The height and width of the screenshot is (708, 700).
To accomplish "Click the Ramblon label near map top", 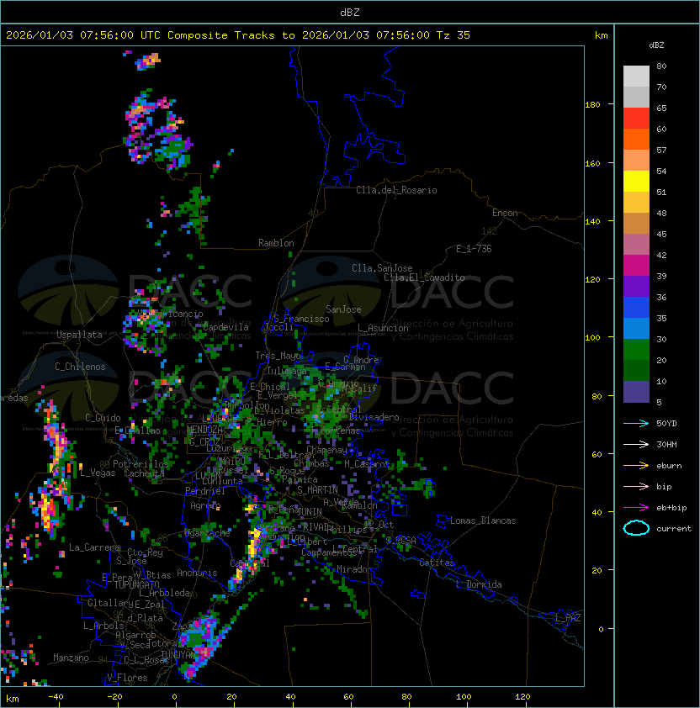I will click(x=276, y=243).
